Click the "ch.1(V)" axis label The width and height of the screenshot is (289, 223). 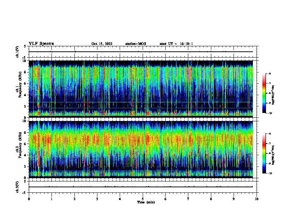[18, 52]
